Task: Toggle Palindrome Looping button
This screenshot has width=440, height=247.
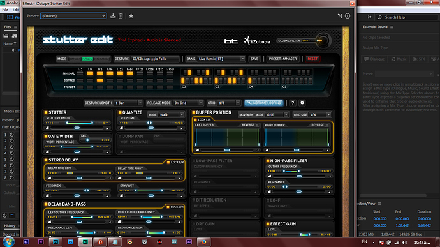Action: 263,103
